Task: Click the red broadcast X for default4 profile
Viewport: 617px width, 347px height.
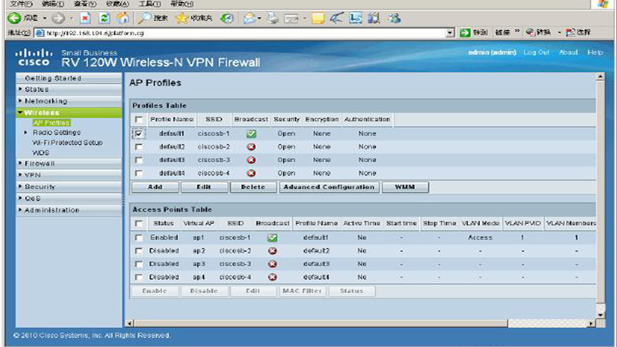Action: pos(251,173)
